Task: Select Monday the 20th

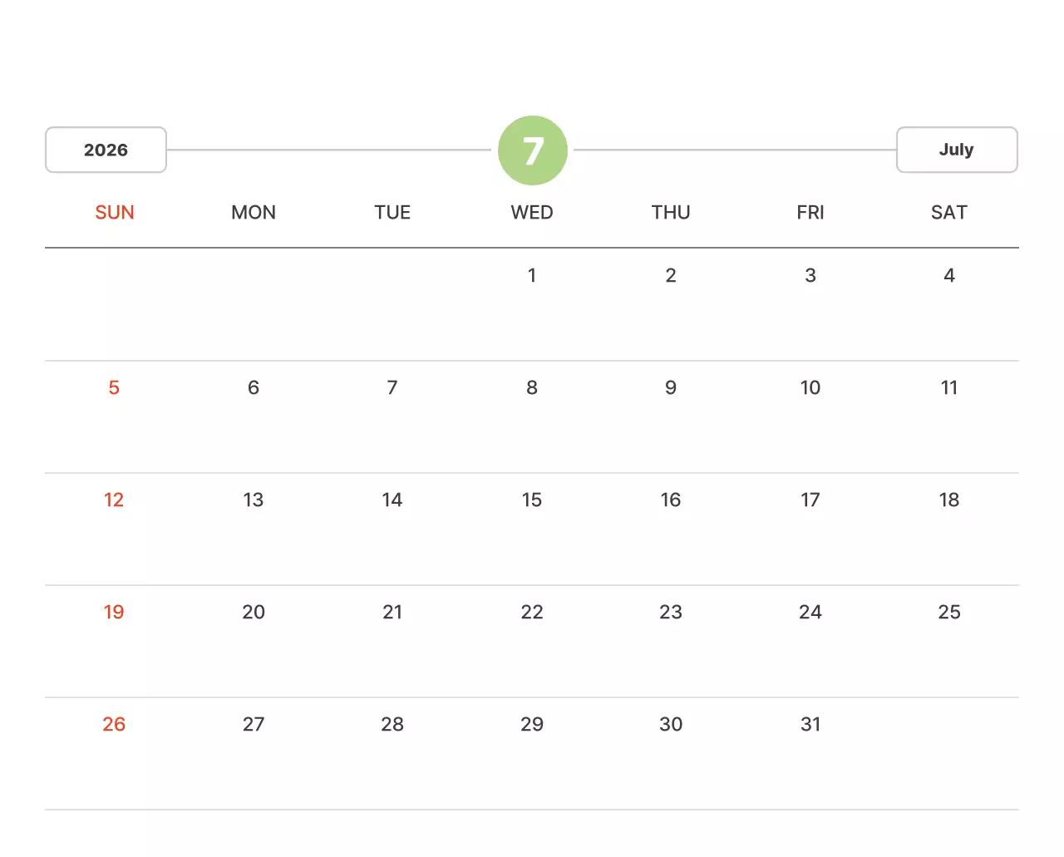Action: pyautogui.click(x=254, y=613)
